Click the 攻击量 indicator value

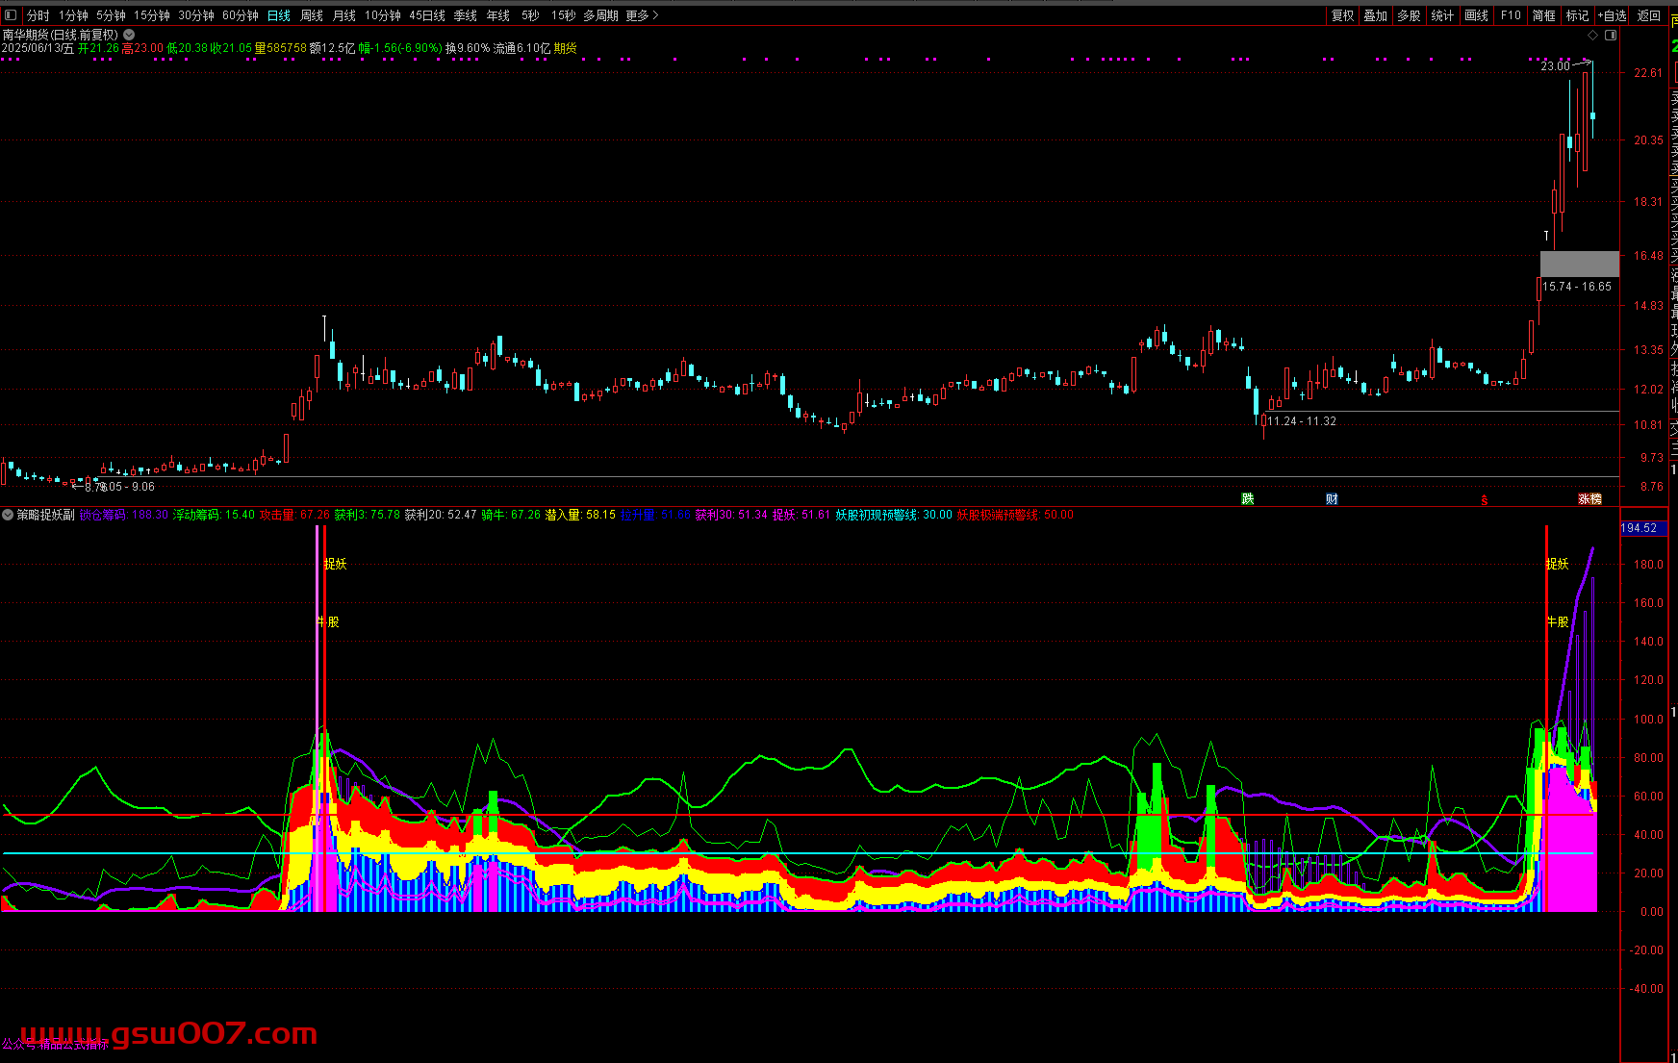(x=294, y=515)
